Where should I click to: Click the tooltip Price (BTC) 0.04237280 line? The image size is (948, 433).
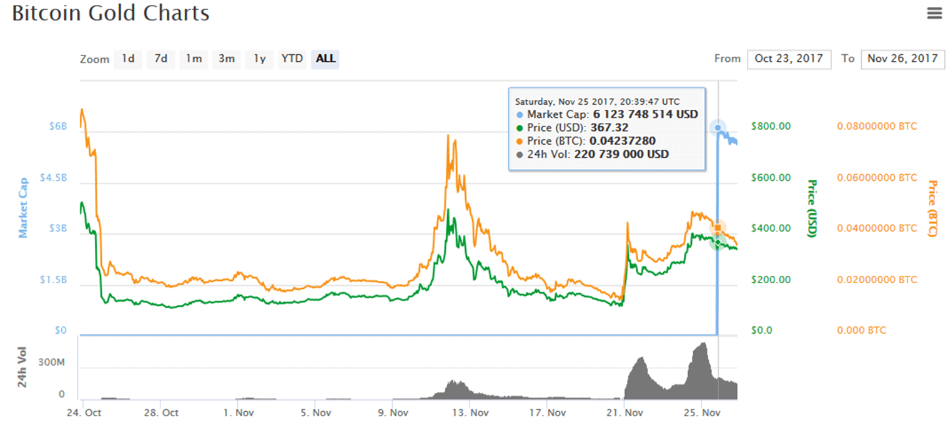pyautogui.click(x=586, y=141)
